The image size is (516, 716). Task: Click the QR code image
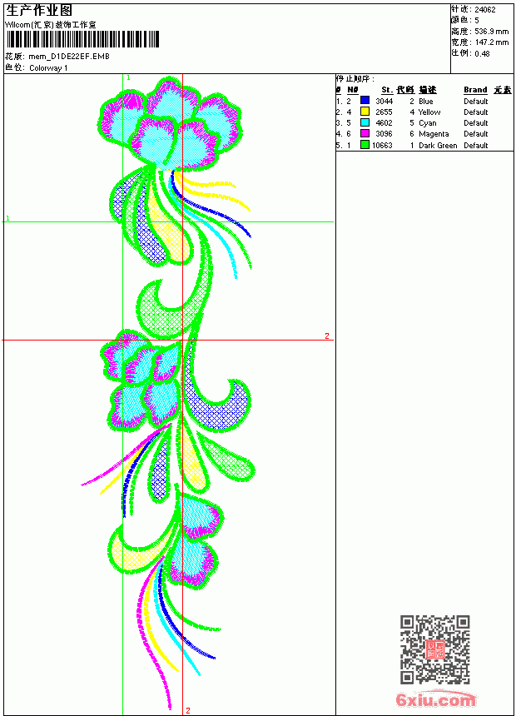[435, 649]
